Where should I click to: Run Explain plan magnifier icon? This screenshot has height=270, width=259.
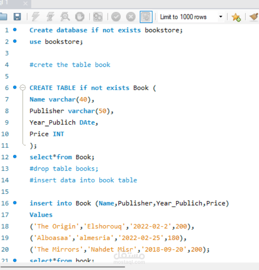65,17
